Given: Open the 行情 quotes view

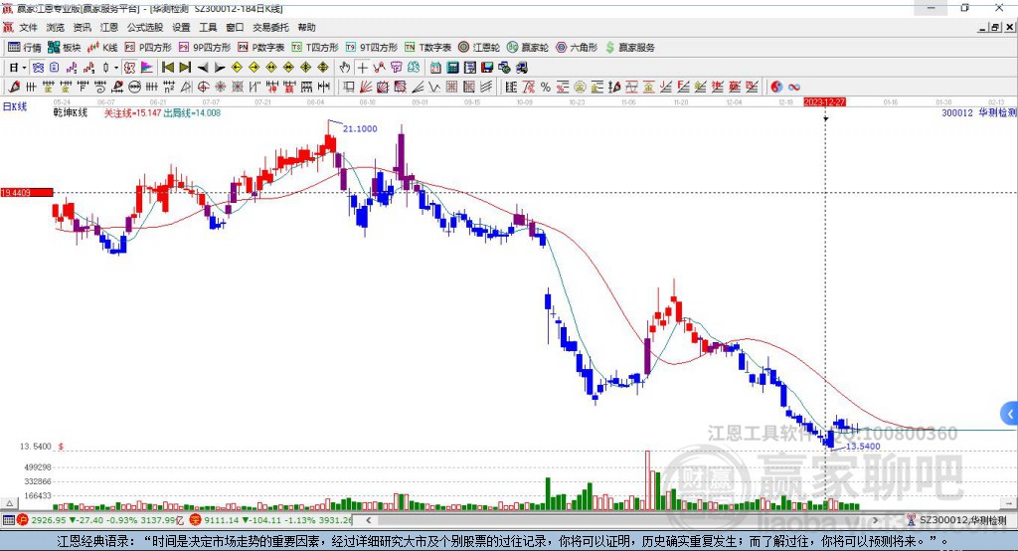Looking at the screenshot, I should pyautogui.click(x=25, y=48).
